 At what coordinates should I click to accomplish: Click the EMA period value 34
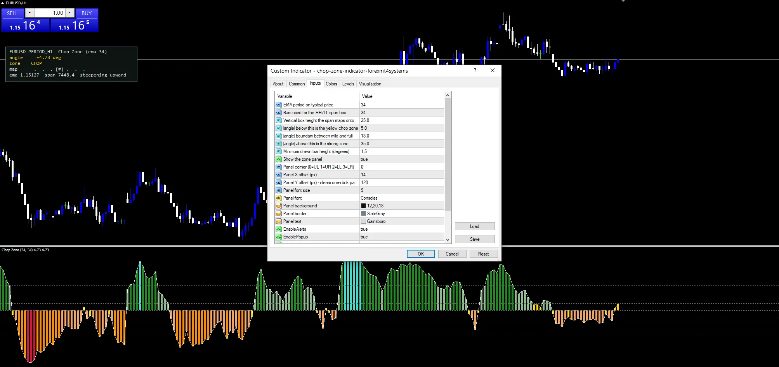click(x=402, y=105)
